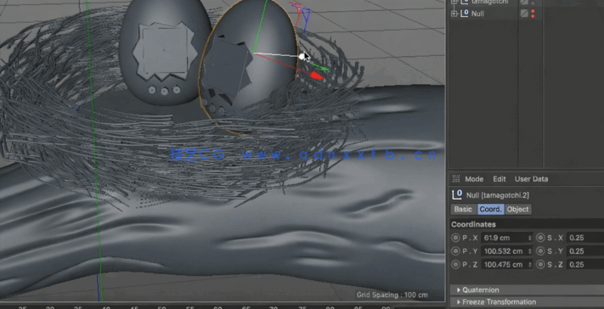
Task: Click the S.Y scale field
Action: (585, 251)
